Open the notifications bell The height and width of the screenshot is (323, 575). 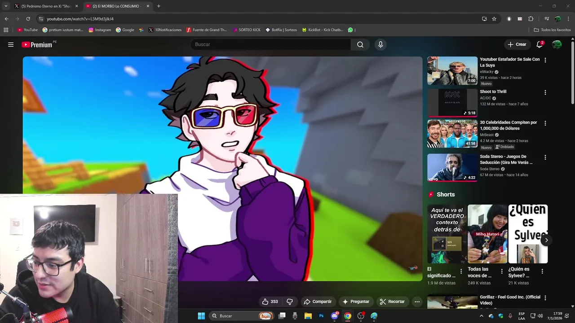[x=540, y=44]
